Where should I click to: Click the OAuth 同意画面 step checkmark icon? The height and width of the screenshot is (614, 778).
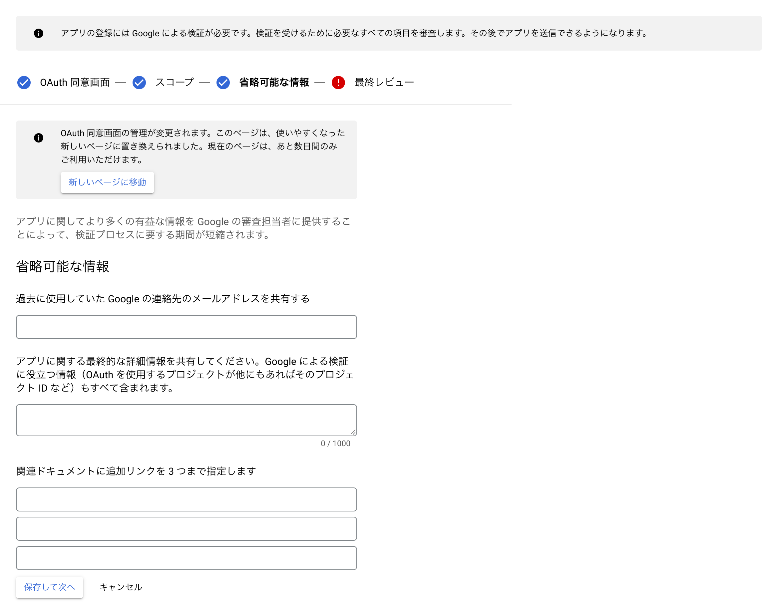point(24,82)
